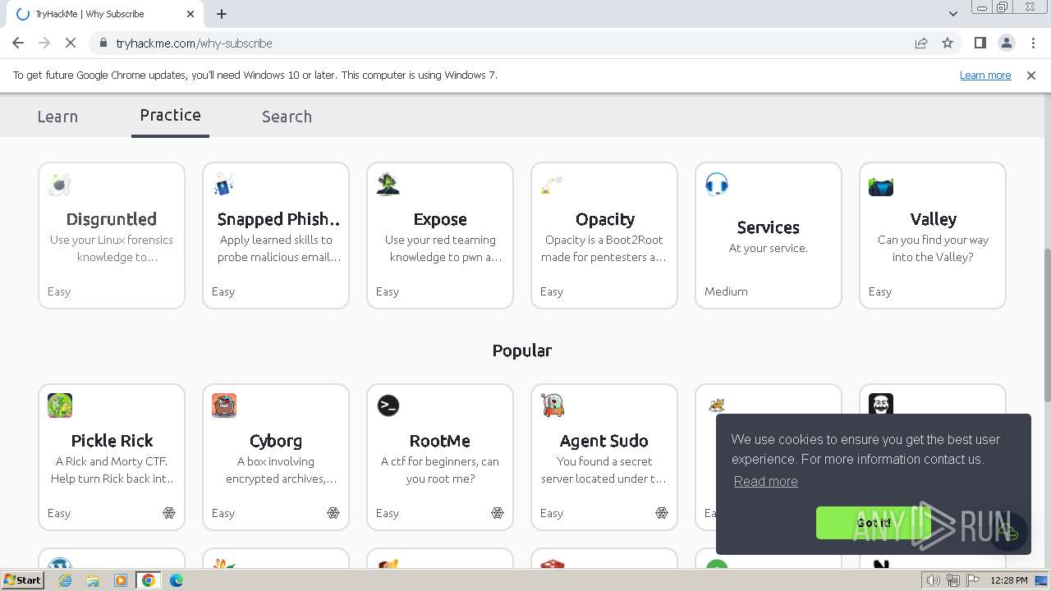Screen dimensions: 1051x591
Task: Bookmark this page with star icon
Action: click(x=948, y=43)
